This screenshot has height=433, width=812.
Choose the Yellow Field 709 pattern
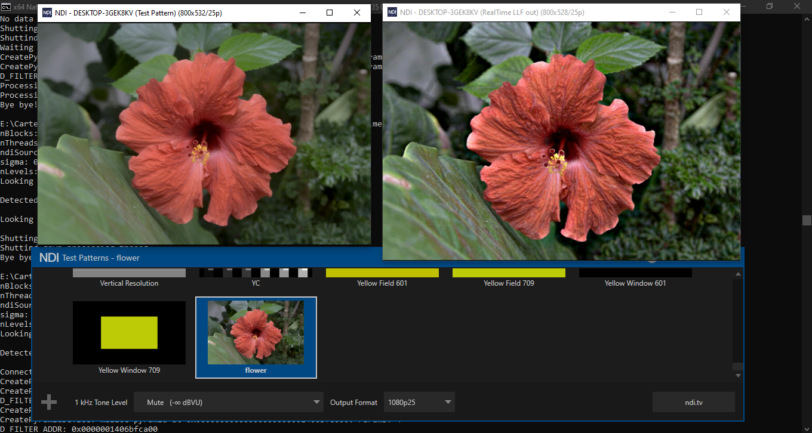coord(509,278)
